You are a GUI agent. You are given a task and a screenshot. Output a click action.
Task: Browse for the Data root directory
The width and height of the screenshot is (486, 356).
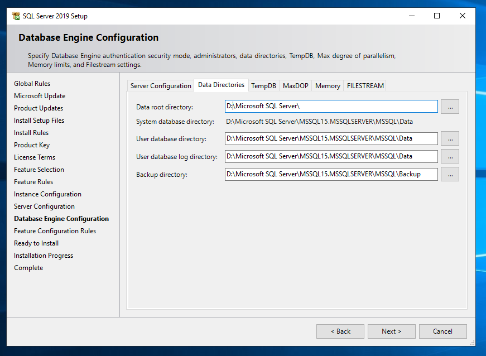click(450, 107)
